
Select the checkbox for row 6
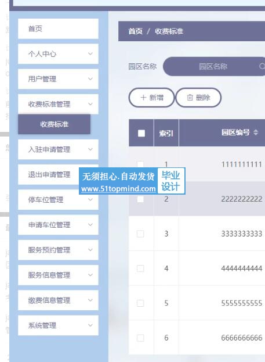pyautogui.click(x=140, y=338)
